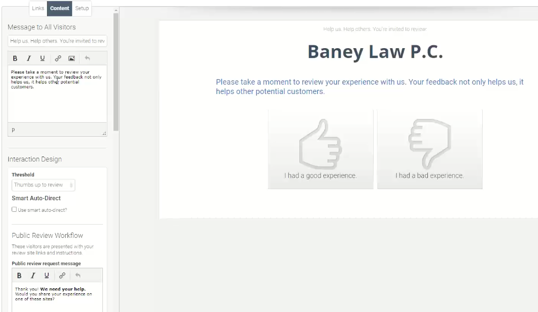The image size is (538, 312).
Task: Click the scroll-up arrow of the left panel
Action: click(x=116, y=11)
